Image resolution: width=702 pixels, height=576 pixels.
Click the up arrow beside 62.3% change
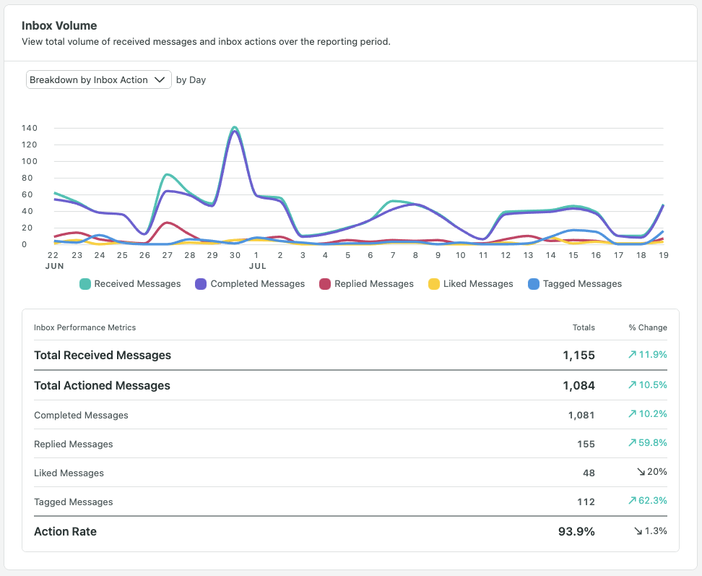633,501
